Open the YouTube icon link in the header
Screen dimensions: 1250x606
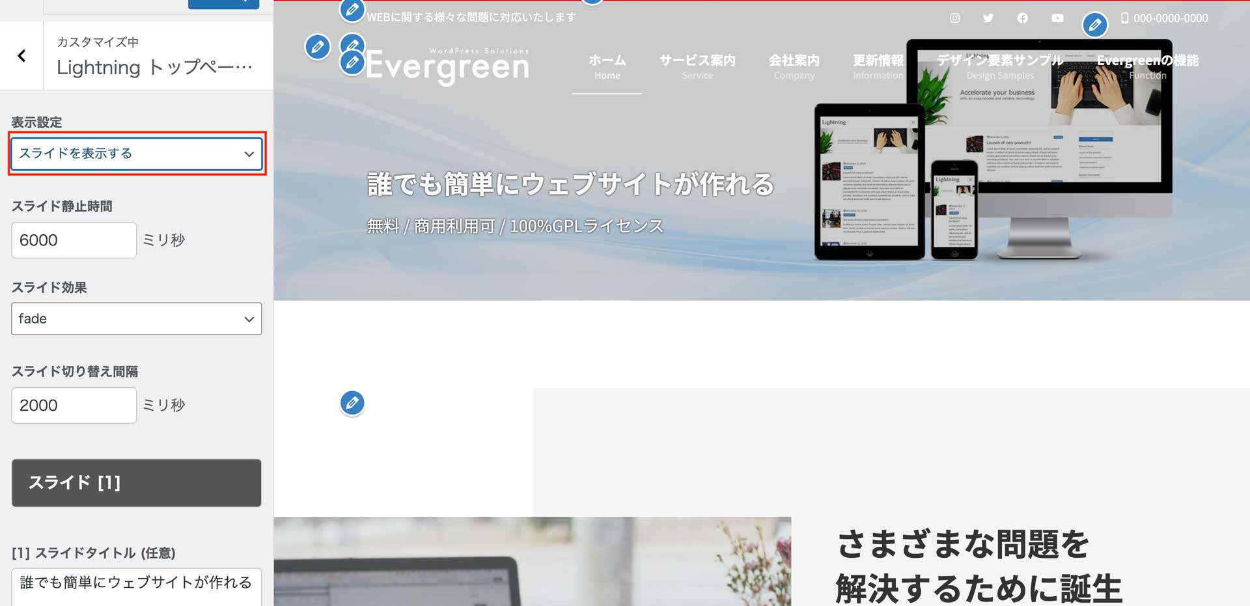(x=1057, y=18)
